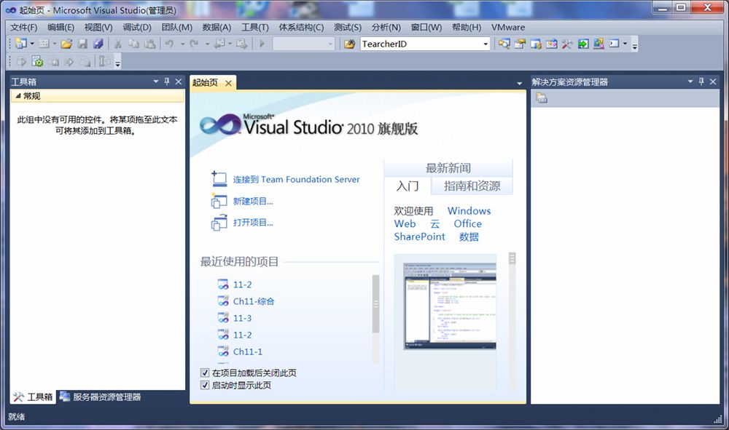This screenshot has height=430, width=729.
Task: Select the 最新新闻 tab
Action: click(x=448, y=168)
